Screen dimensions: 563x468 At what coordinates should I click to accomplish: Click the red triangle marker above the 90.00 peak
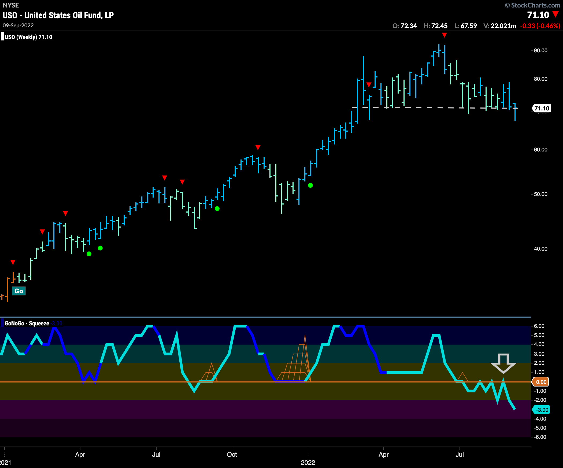[444, 35]
